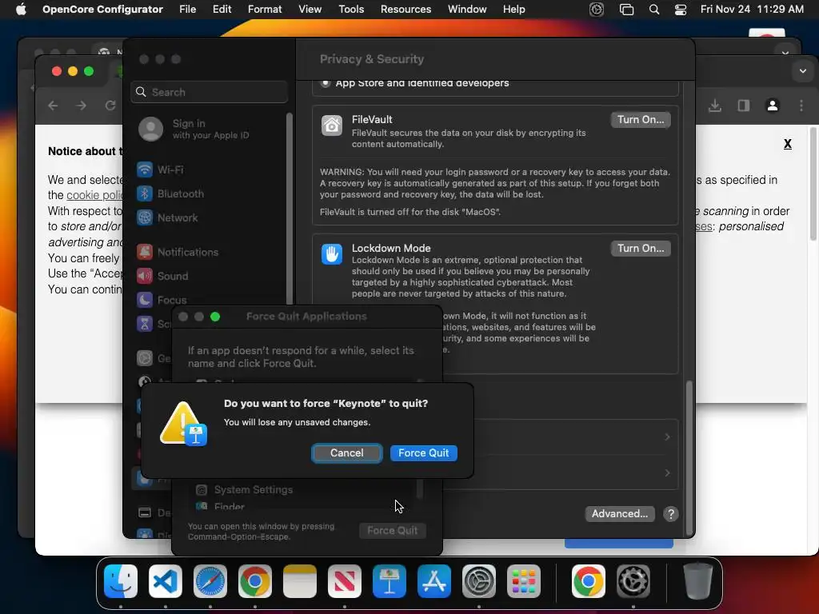Click the question mark help button
This screenshot has height=614, width=819.
coord(671,514)
